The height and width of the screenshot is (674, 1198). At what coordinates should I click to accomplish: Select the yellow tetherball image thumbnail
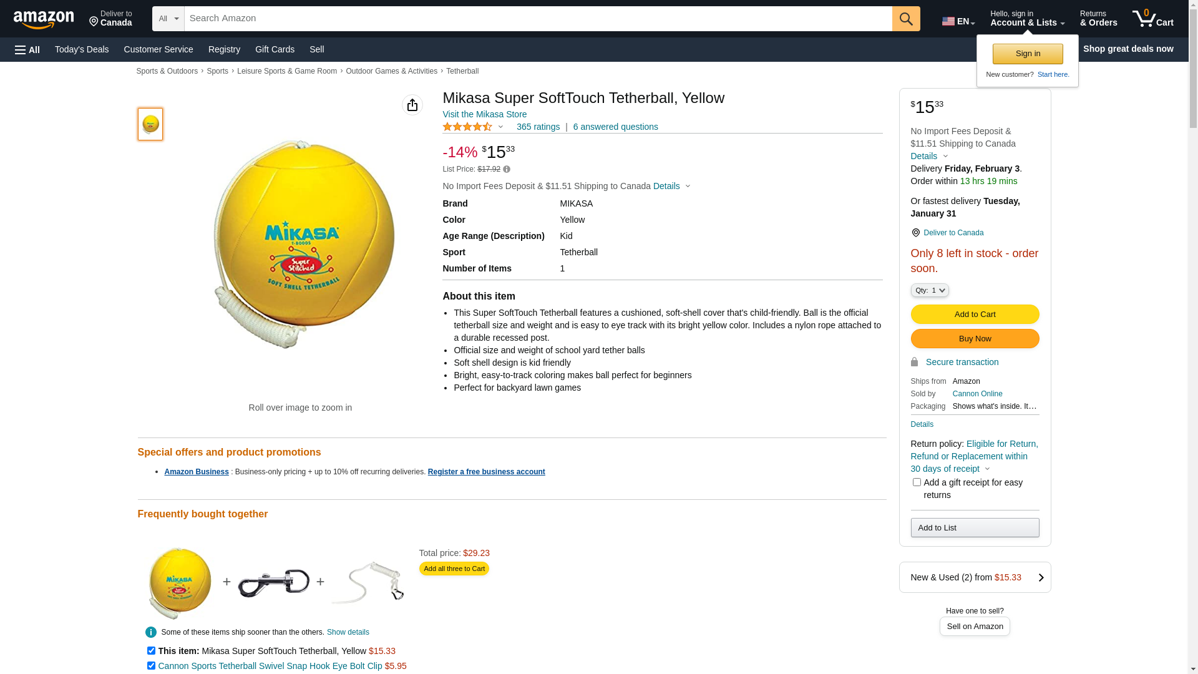tap(150, 124)
